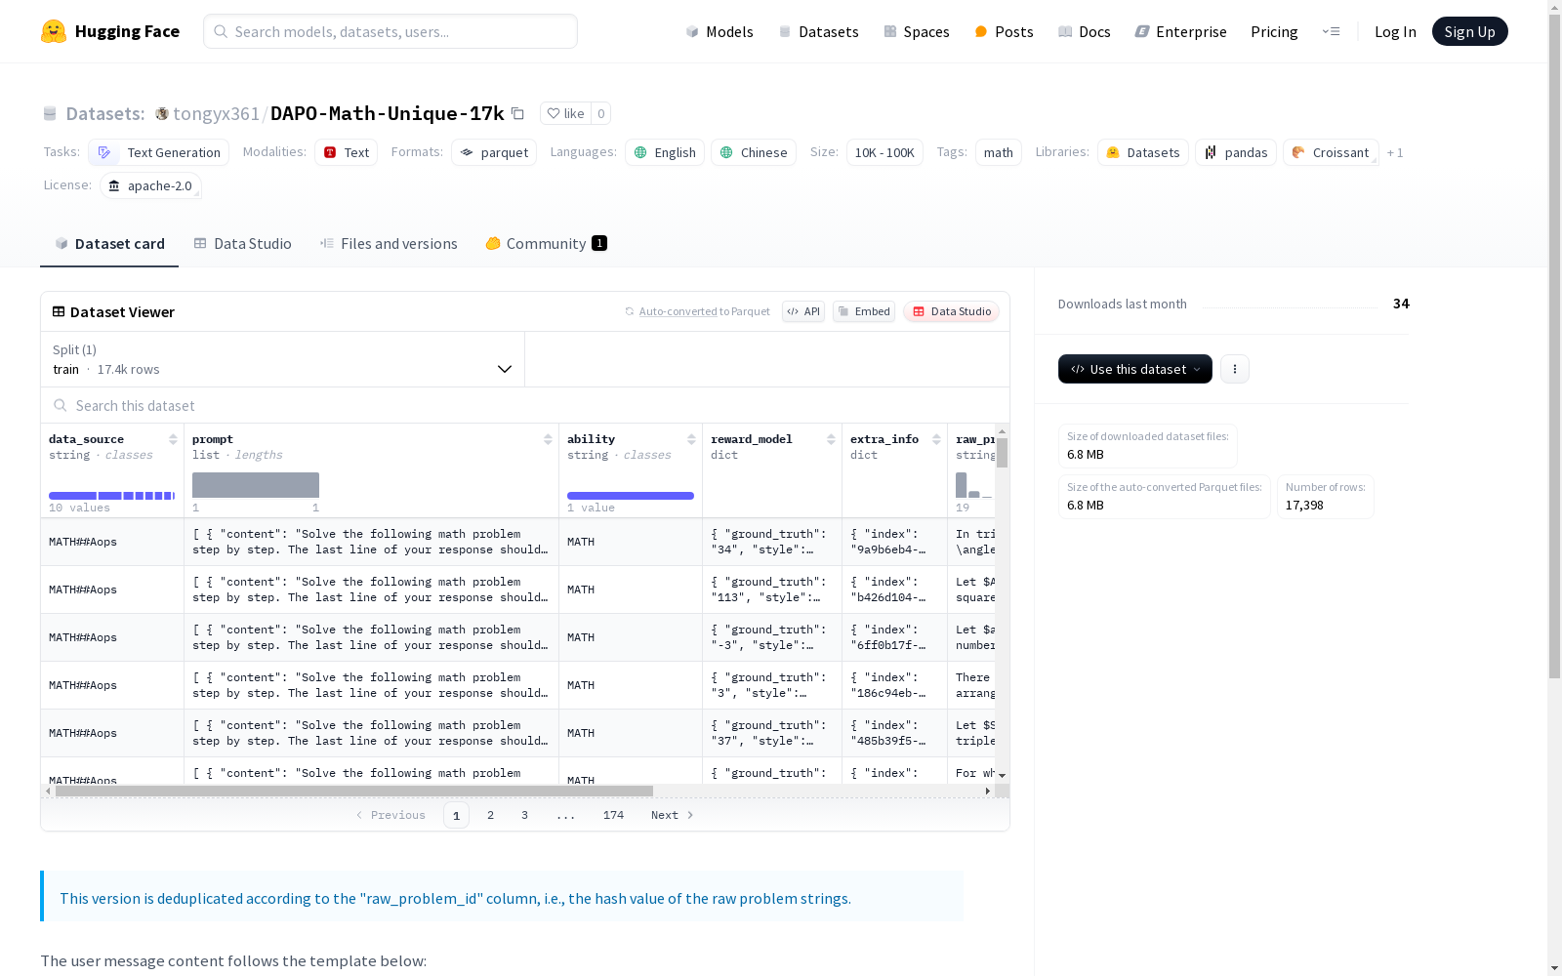Image resolution: width=1562 pixels, height=976 pixels.
Task: Sort the data_source column
Action: tap(173, 439)
